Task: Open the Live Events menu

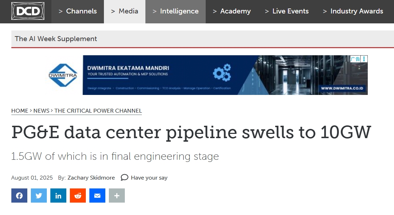Action: pos(287,11)
